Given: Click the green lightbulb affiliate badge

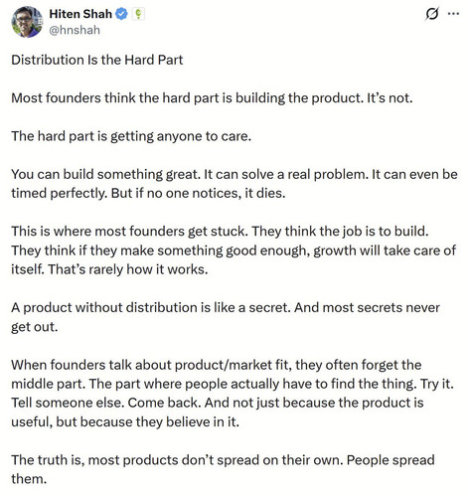Looking at the screenshot, I should tap(138, 14).
